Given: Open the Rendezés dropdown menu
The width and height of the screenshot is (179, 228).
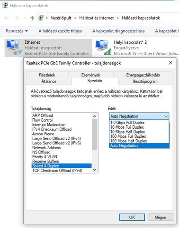Looking at the screenshot, I should 17,31.
